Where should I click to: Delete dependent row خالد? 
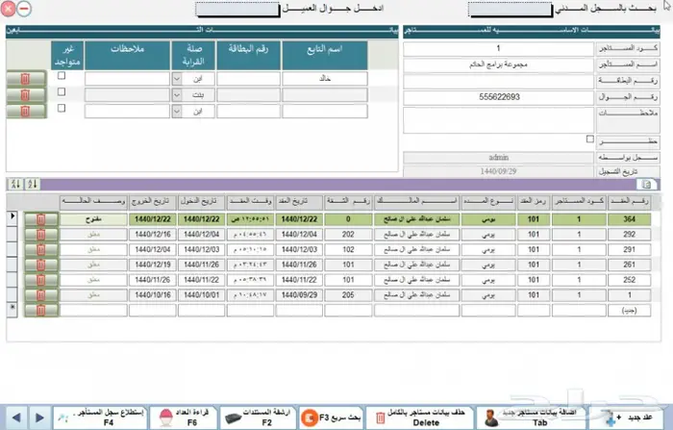tap(26, 79)
